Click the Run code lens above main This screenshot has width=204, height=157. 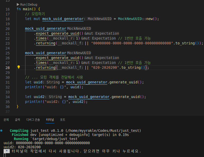click(23, 4)
